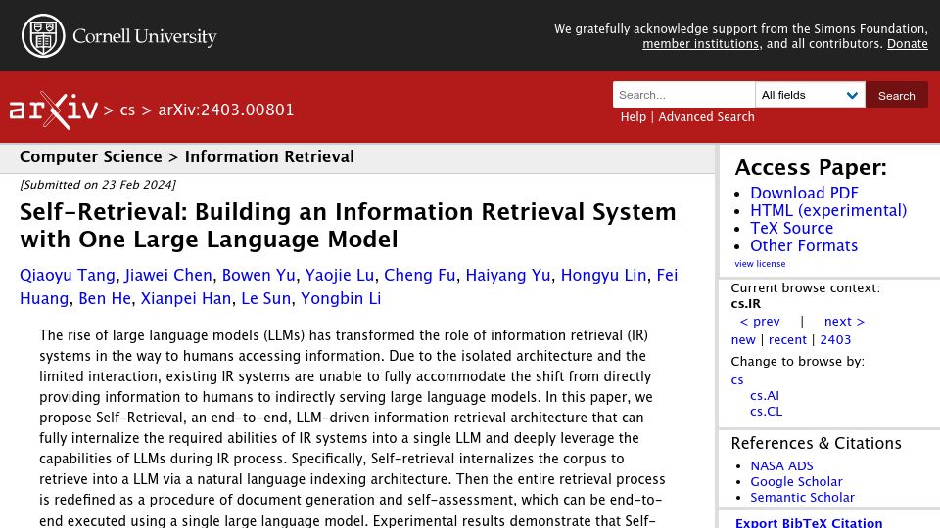The width and height of the screenshot is (940, 528).
Task: Browse by cs.CL category
Action: 766,412
